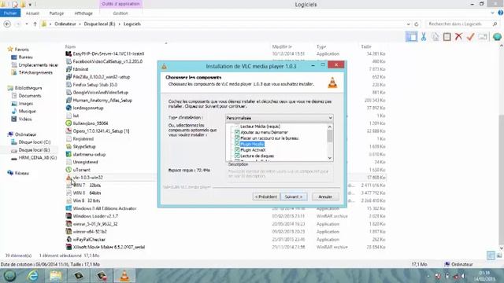Click the teal shell globe icon
Image resolution: width=504 pixels, height=283 pixels.
click(x=497, y=37)
